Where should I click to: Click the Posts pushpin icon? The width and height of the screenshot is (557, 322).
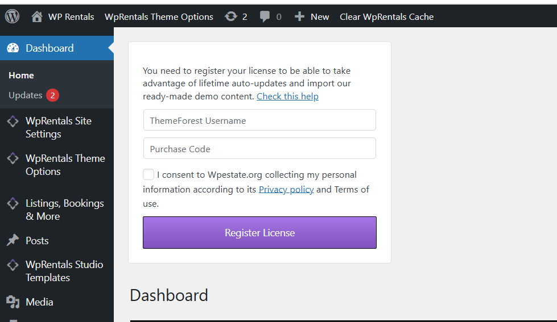click(13, 241)
